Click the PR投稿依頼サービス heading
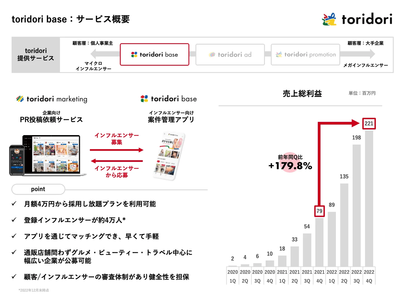 click(51, 120)
